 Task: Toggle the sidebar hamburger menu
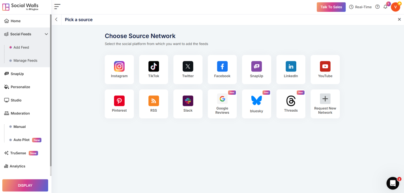57,7
